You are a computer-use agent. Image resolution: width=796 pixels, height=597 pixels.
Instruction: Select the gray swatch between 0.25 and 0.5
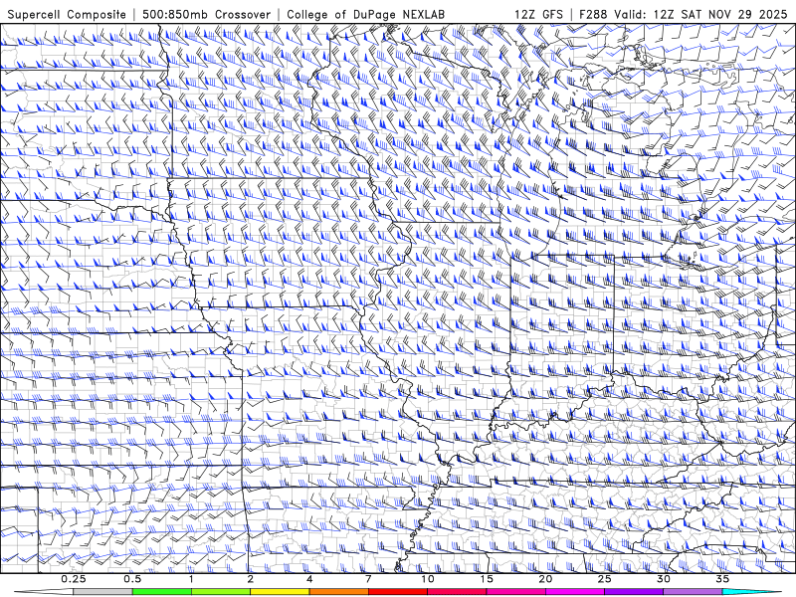tap(103, 592)
